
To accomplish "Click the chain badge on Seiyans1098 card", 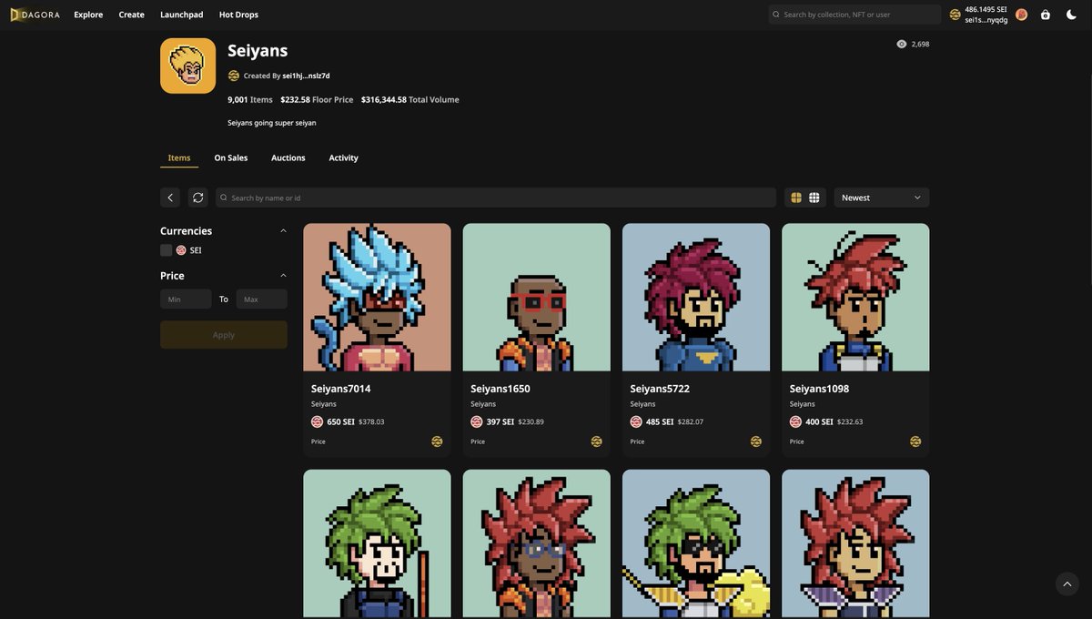I will click(915, 441).
